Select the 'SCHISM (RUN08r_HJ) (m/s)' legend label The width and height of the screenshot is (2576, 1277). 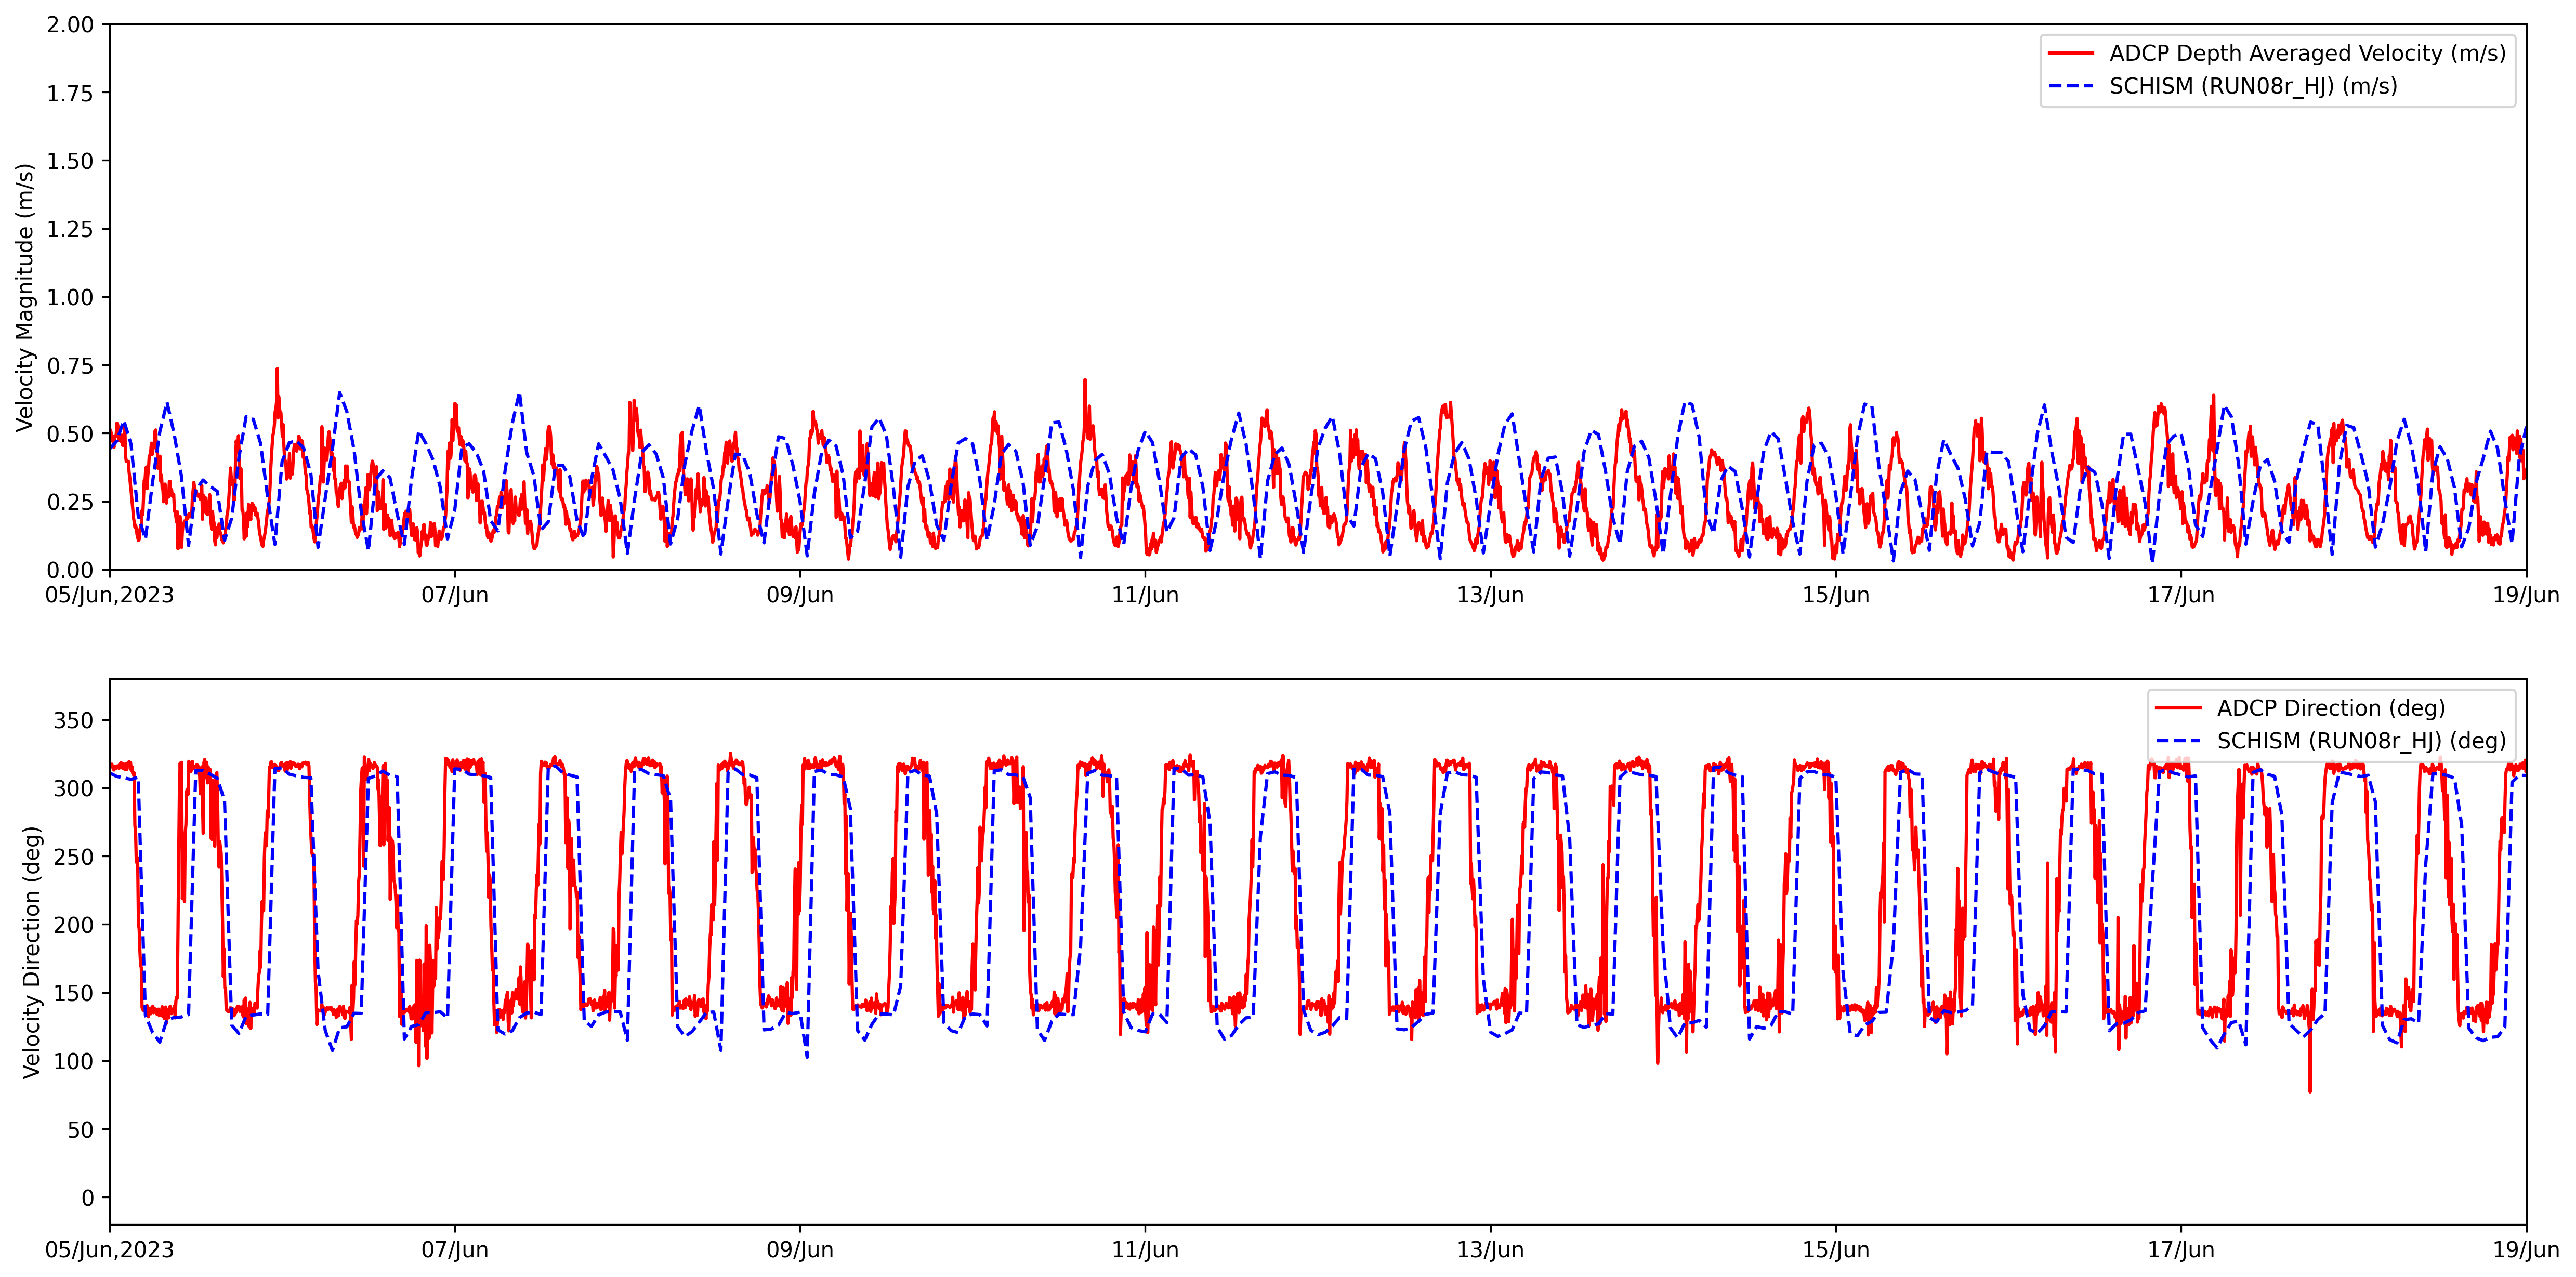pyautogui.click(x=2253, y=86)
